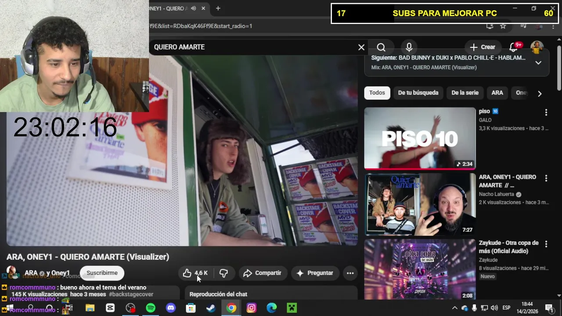Screen dimensions: 562x316
Task: Select the Todos filter chip
Action: pos(377,93)
